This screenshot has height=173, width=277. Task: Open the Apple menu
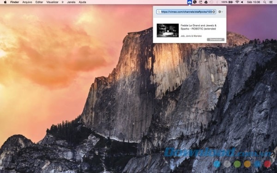5,2
